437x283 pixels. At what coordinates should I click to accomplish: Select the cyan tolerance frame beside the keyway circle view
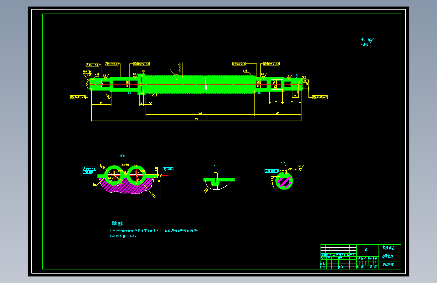point(272,171)
